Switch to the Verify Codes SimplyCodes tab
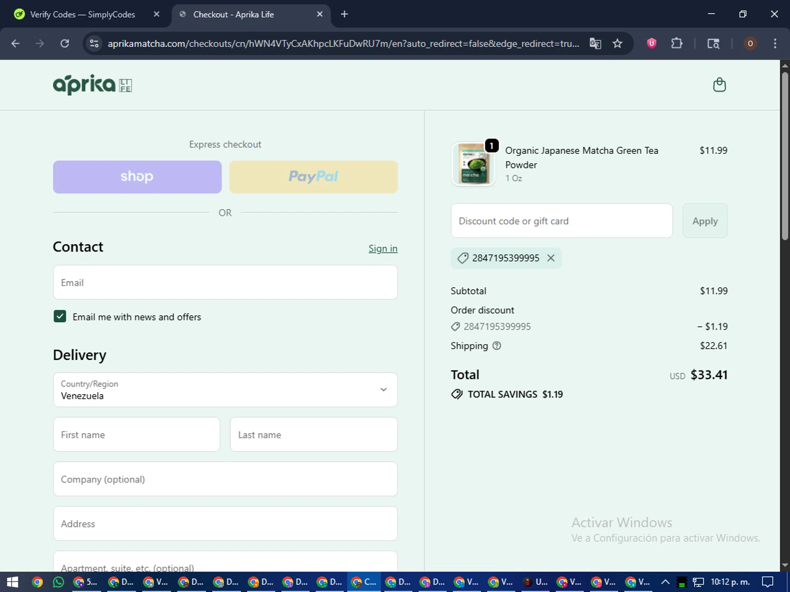790x592 pixels. point(83,14)
